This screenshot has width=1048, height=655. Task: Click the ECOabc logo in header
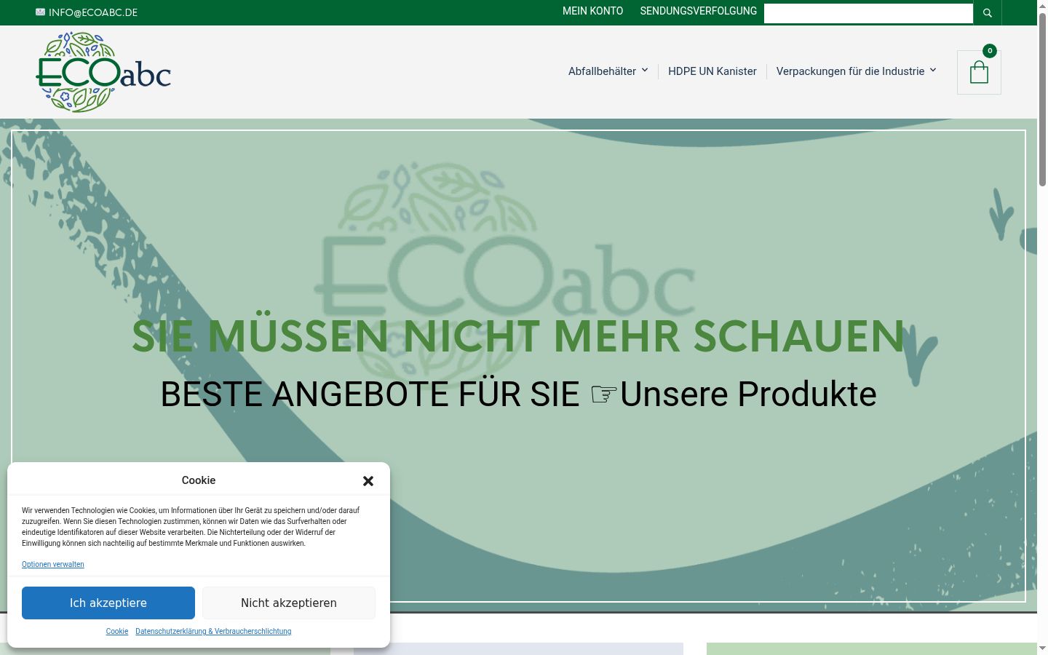[x=103, y=72]
